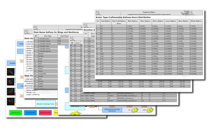Click the Armor Defense cell 8 [42%]
Image resolution: width=211 pixels, height=132 pixels.
[171, 39]
